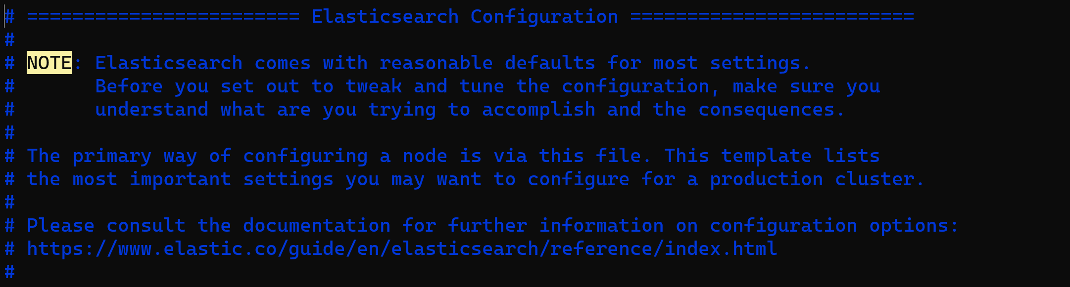Click the lone hash on the last line
This screenshot has width=1070, height=287.
point(9,272)
